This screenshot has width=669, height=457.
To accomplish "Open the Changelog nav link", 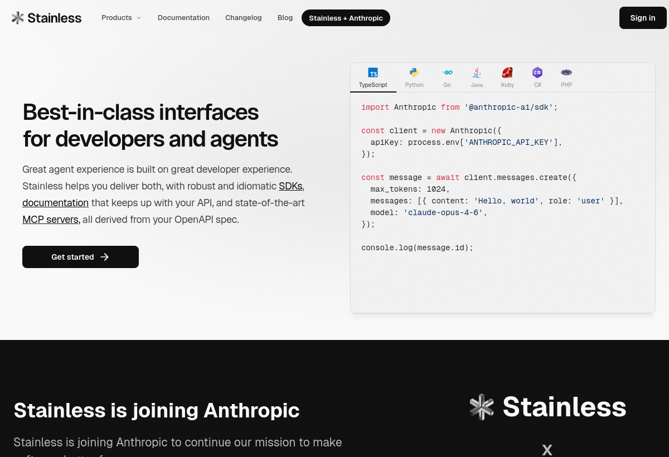I will point(243,18).
